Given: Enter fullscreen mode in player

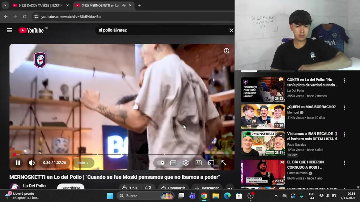Looking at the screenshot, I should (x=224, y=163).
